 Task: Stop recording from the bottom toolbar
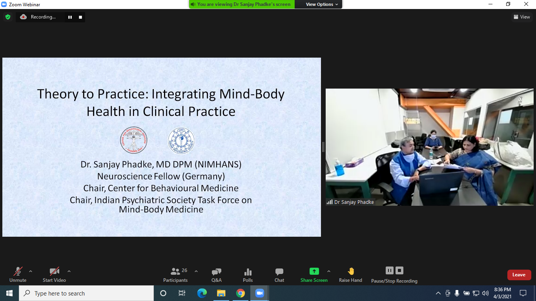click(399, 270)
